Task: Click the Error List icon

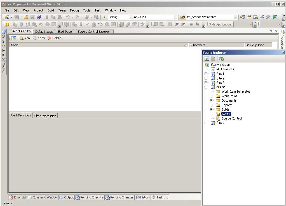Action: pos(11,197)
